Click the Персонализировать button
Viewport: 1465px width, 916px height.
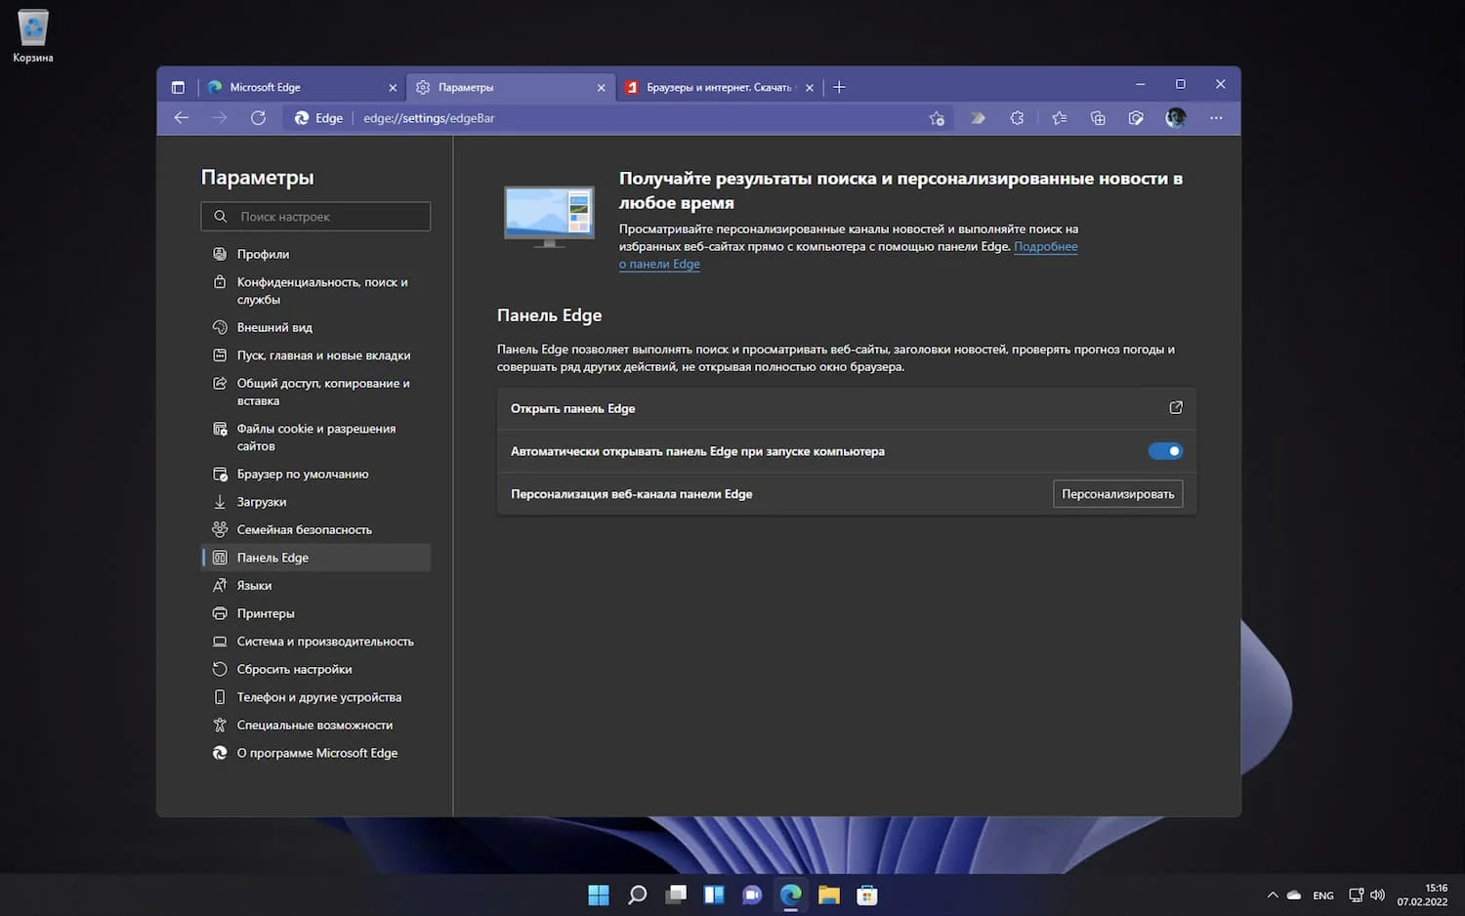[1117, 494]
